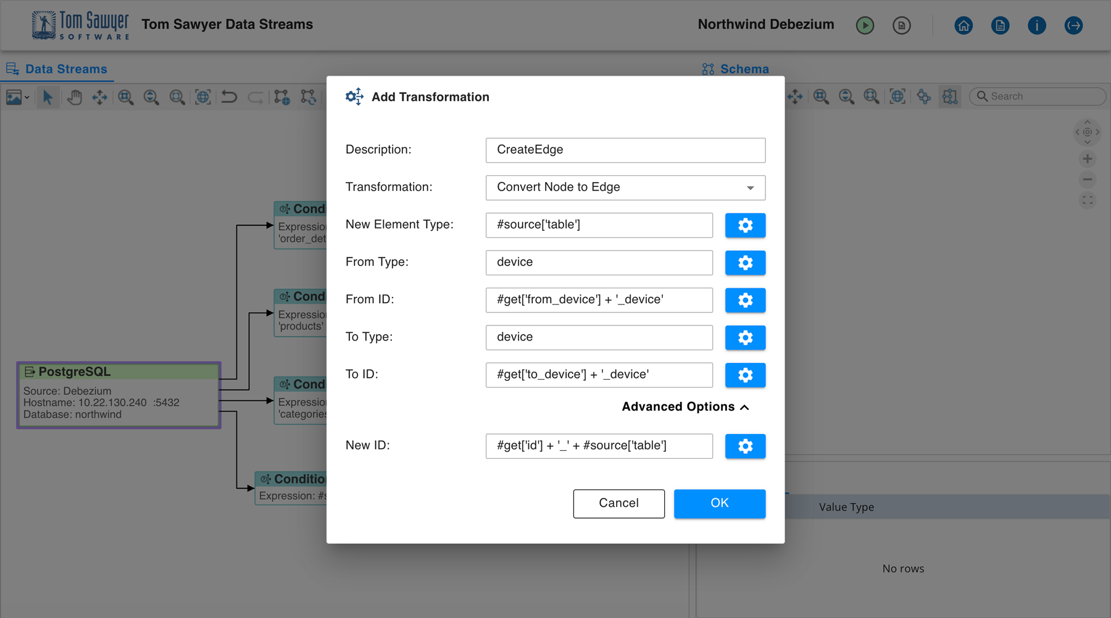Open expression editor gear for New ID

745,446
